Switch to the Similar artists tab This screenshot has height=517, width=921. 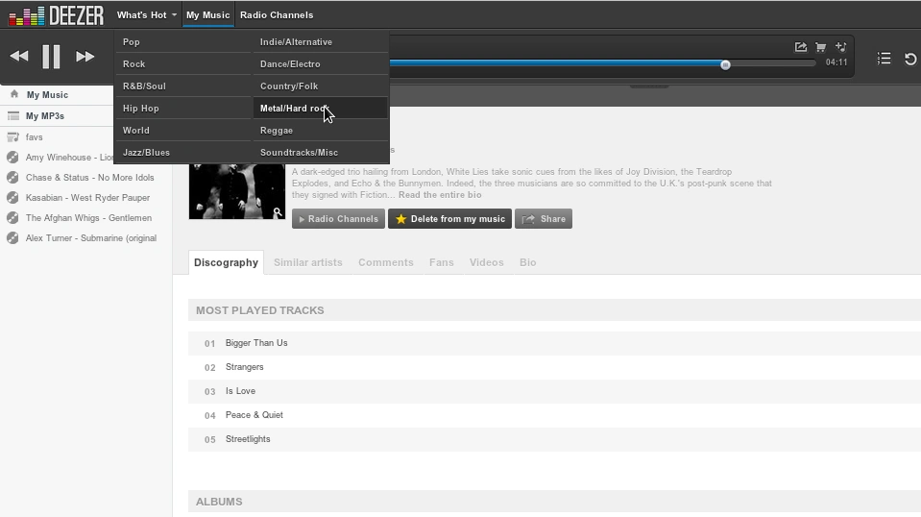(x=307, y=262)
